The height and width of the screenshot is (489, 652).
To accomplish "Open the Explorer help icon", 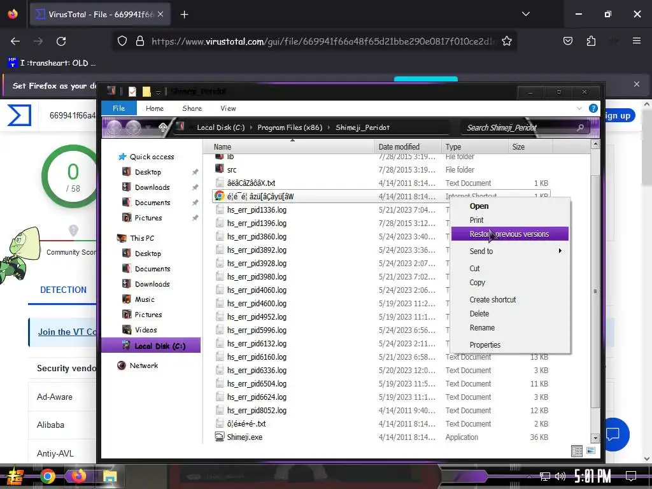I will click(x=593, y=108).
